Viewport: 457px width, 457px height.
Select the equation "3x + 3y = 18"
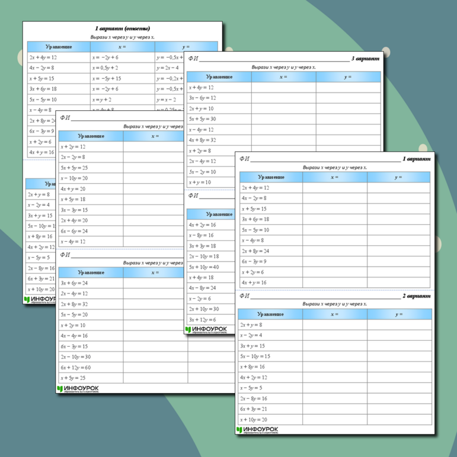[202, 246]
